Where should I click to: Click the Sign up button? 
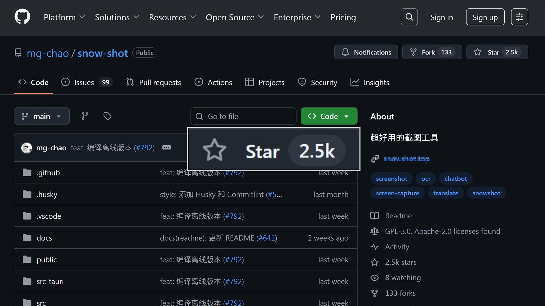[485, 17]
